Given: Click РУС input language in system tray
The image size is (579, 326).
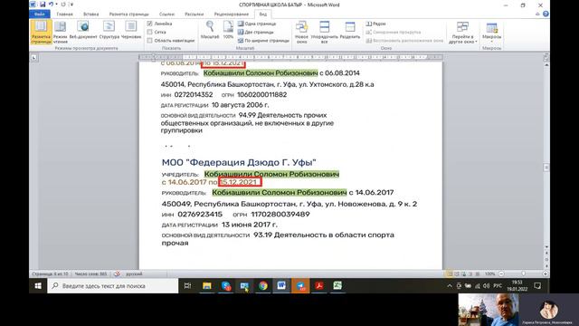Looking at the screenshot, I should click(498, 286).
